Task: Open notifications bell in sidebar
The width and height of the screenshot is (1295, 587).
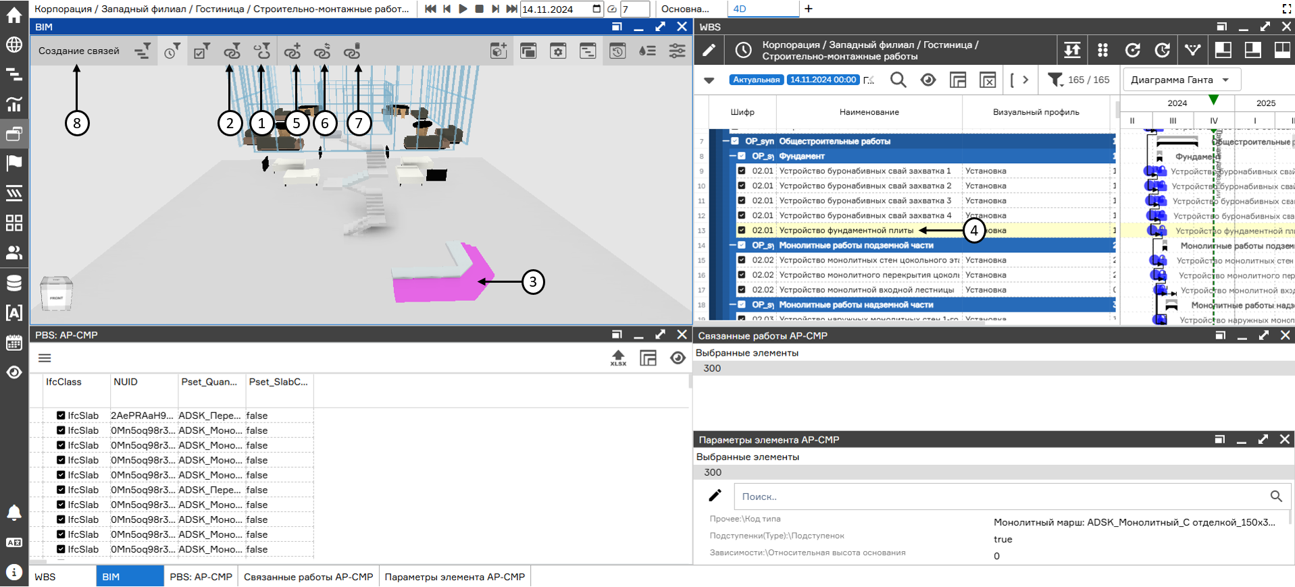Action: coord(14,513)
